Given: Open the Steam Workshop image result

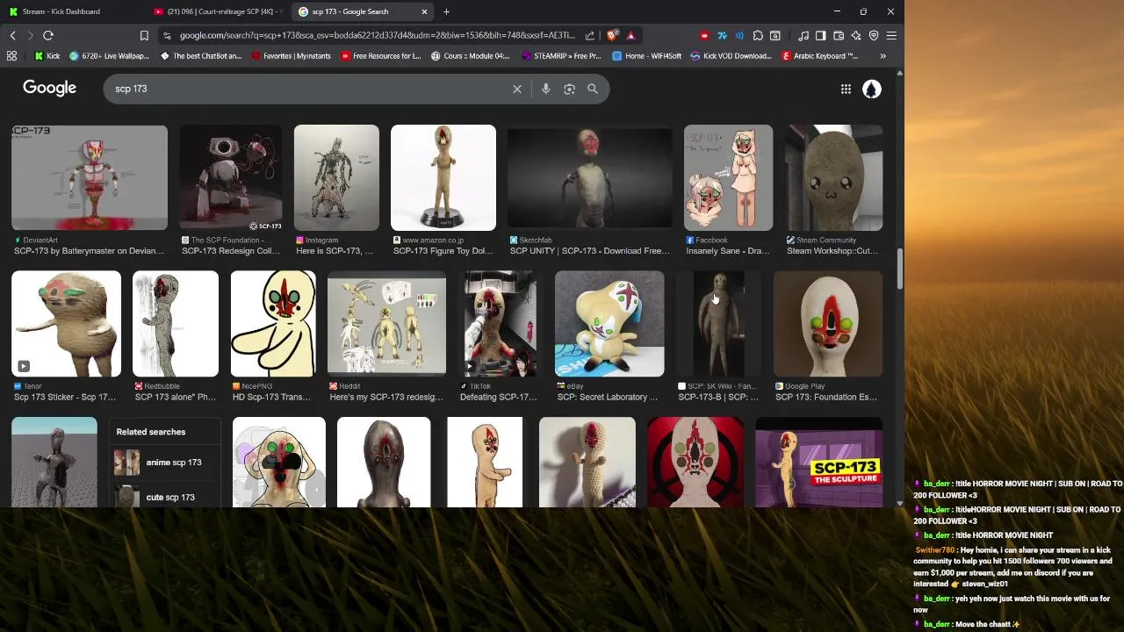Looking at the screenshot, I should coord(833,178).
